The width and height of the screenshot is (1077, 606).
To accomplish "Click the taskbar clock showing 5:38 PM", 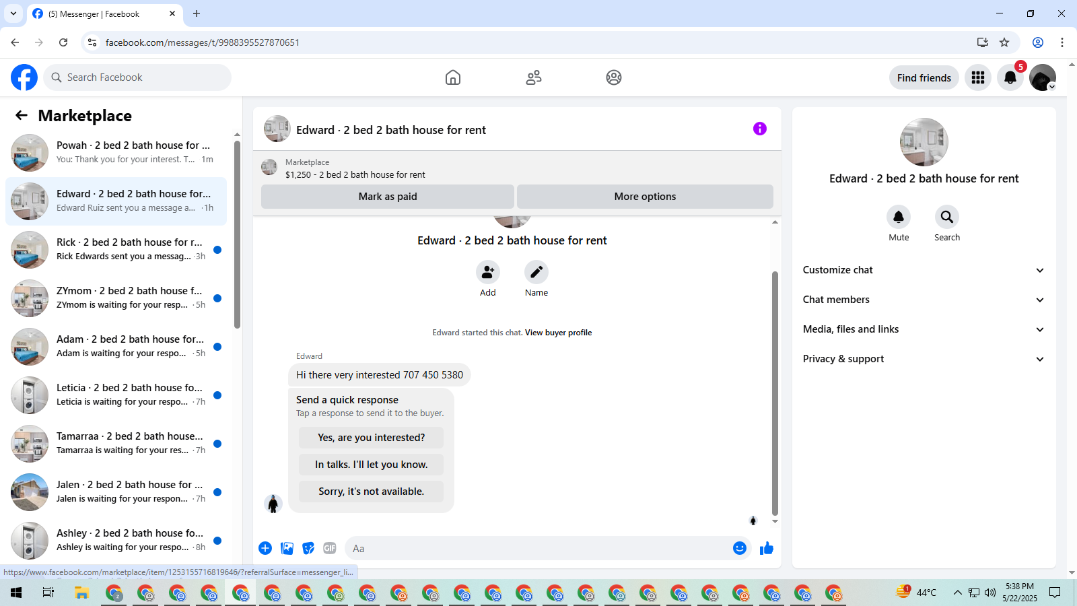I will [x=1020, y=593].
